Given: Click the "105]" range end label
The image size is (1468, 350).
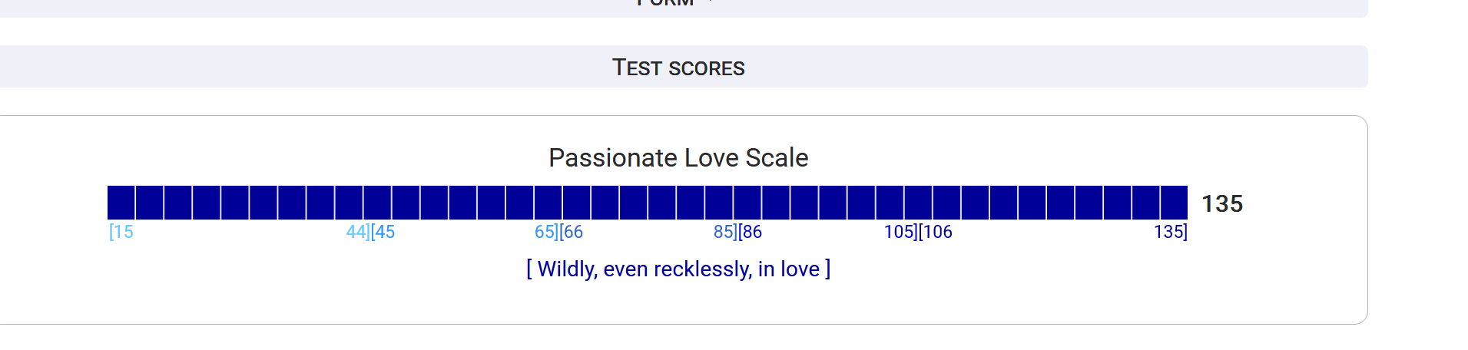Looking at the screenshot, I should pos(900,232).
